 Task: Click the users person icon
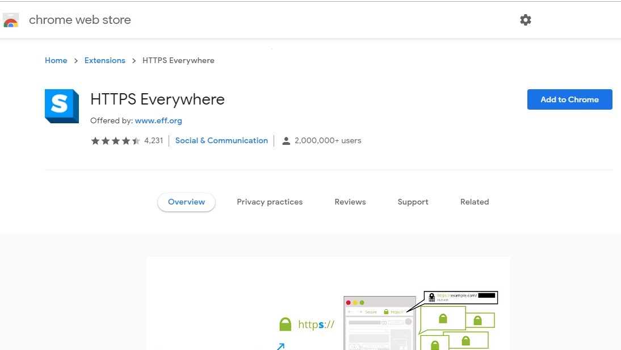pyautogui.click(x=286, y=141)
